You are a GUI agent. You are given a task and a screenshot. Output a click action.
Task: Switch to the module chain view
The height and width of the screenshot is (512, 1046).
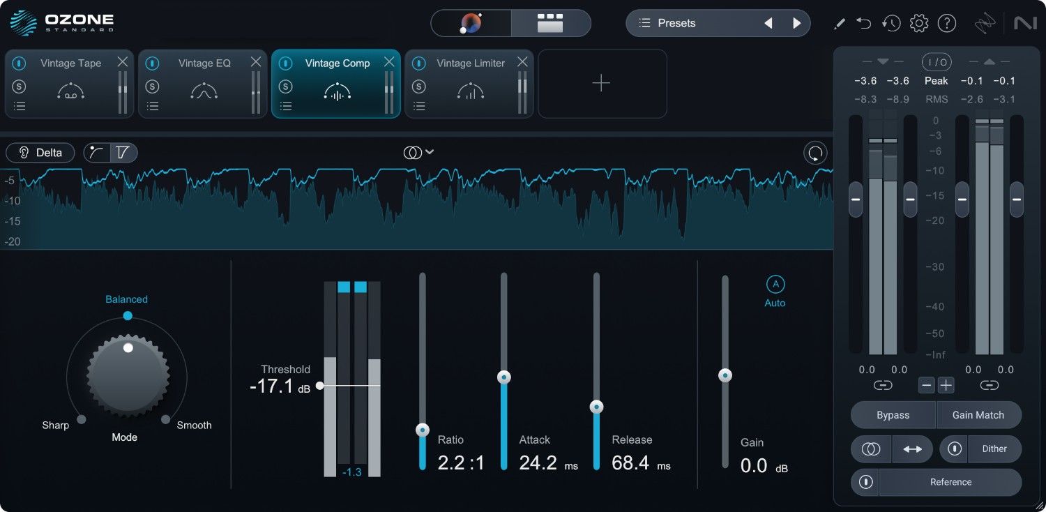tap(550, 23)
